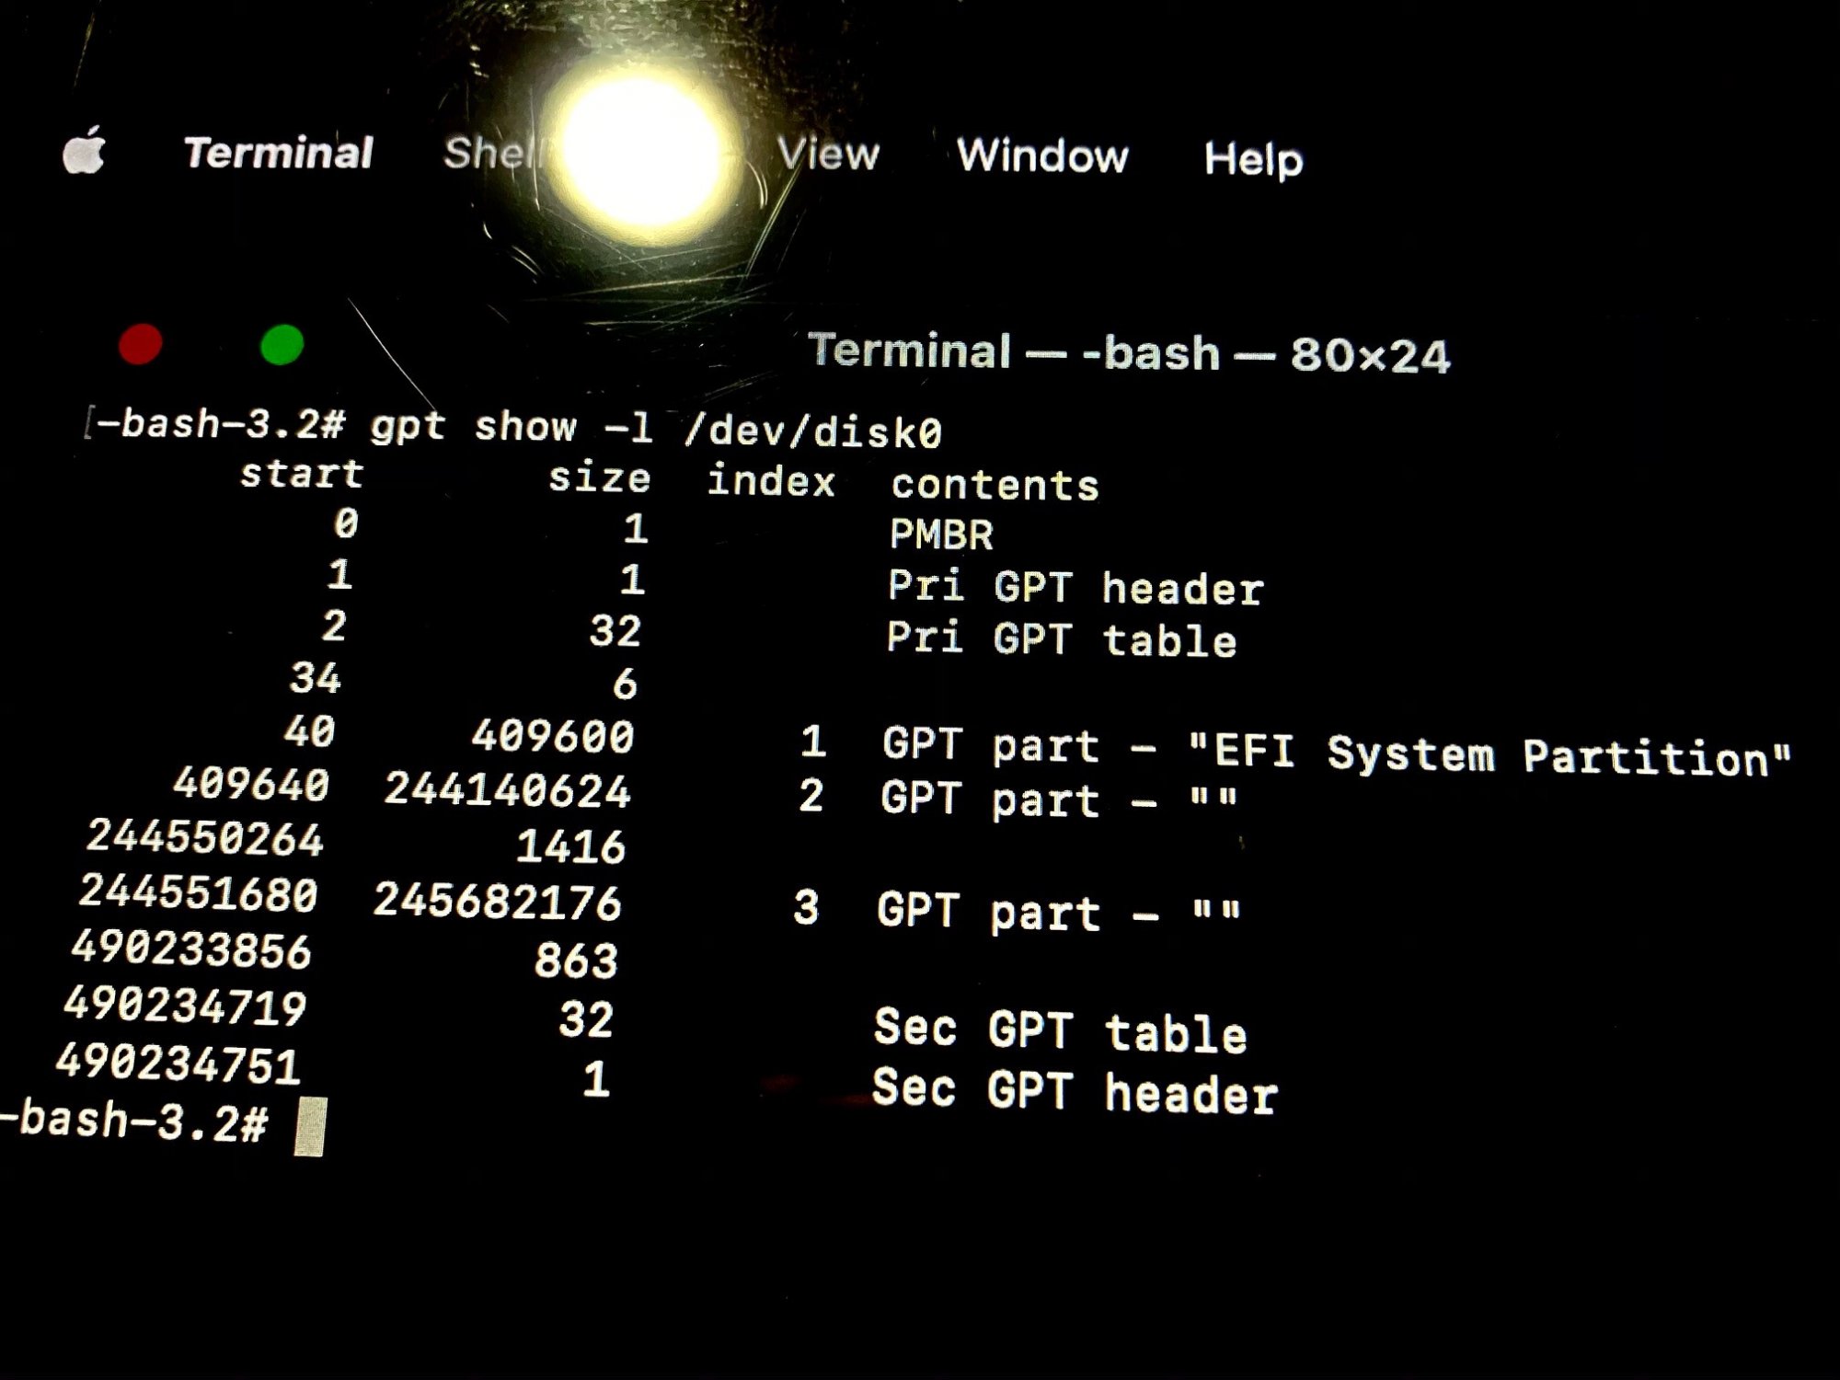Zoom the Terminal window with green button
Screen dimensions: 1840x1380
pos(282,345)
